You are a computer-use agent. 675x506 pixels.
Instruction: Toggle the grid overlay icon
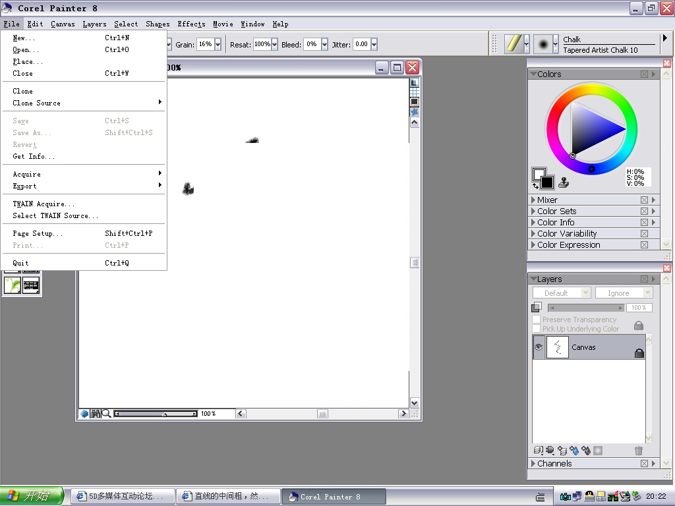414,92
